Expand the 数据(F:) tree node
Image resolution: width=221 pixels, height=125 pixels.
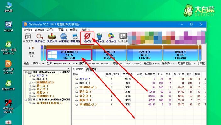tap(30, 93)
